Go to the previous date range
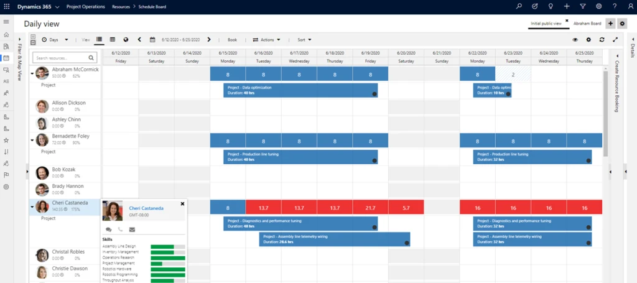637x283 pixels. tap(139, 40)
